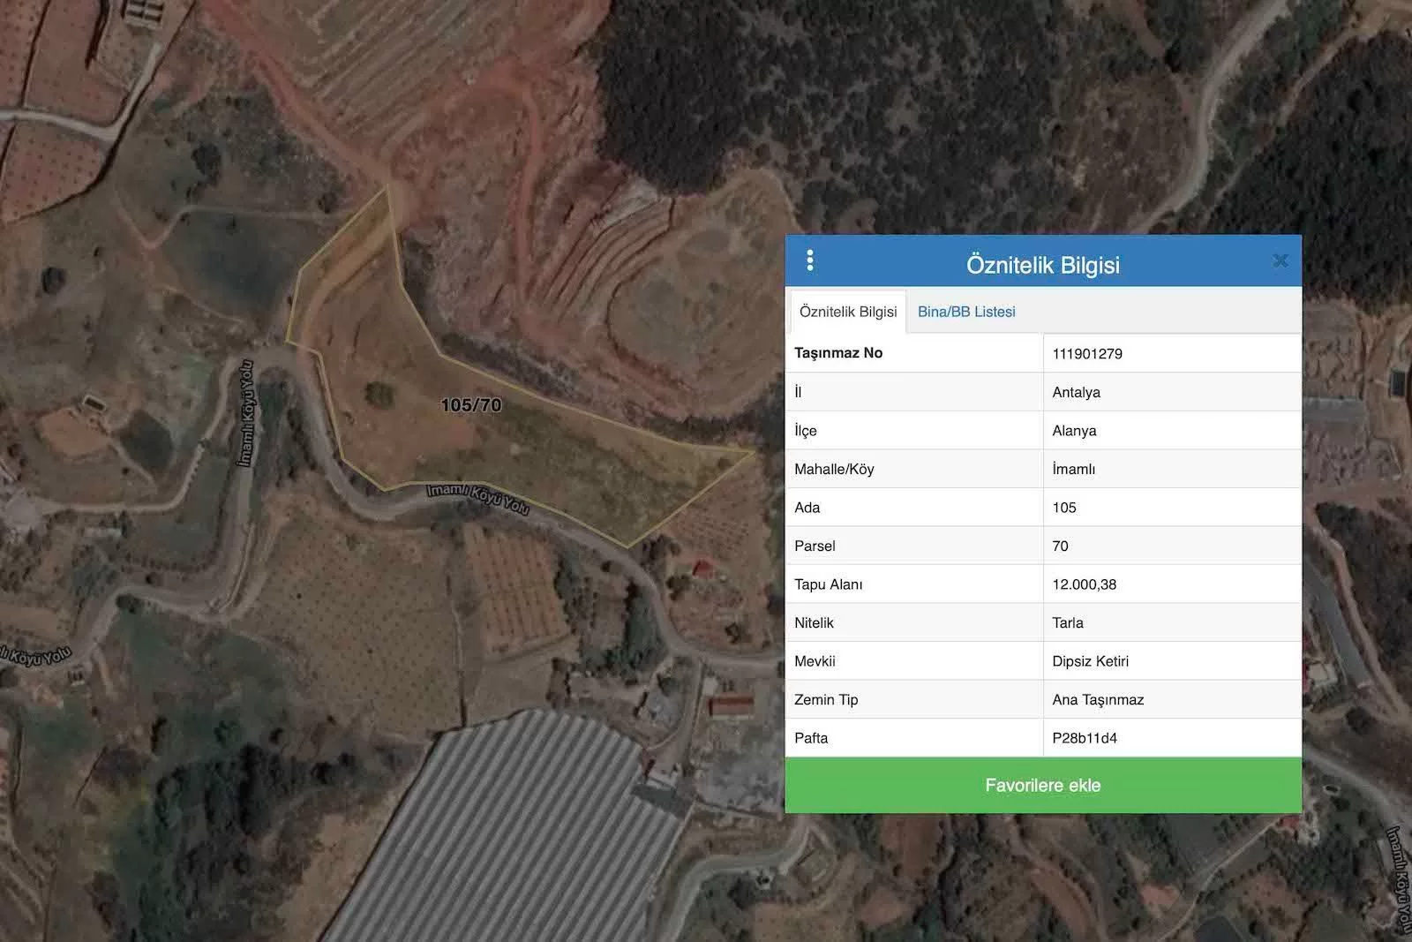Switch to the Bina/BB Listesi tab
Viewport: 1412px width, 942px height.
click(966, 312)
